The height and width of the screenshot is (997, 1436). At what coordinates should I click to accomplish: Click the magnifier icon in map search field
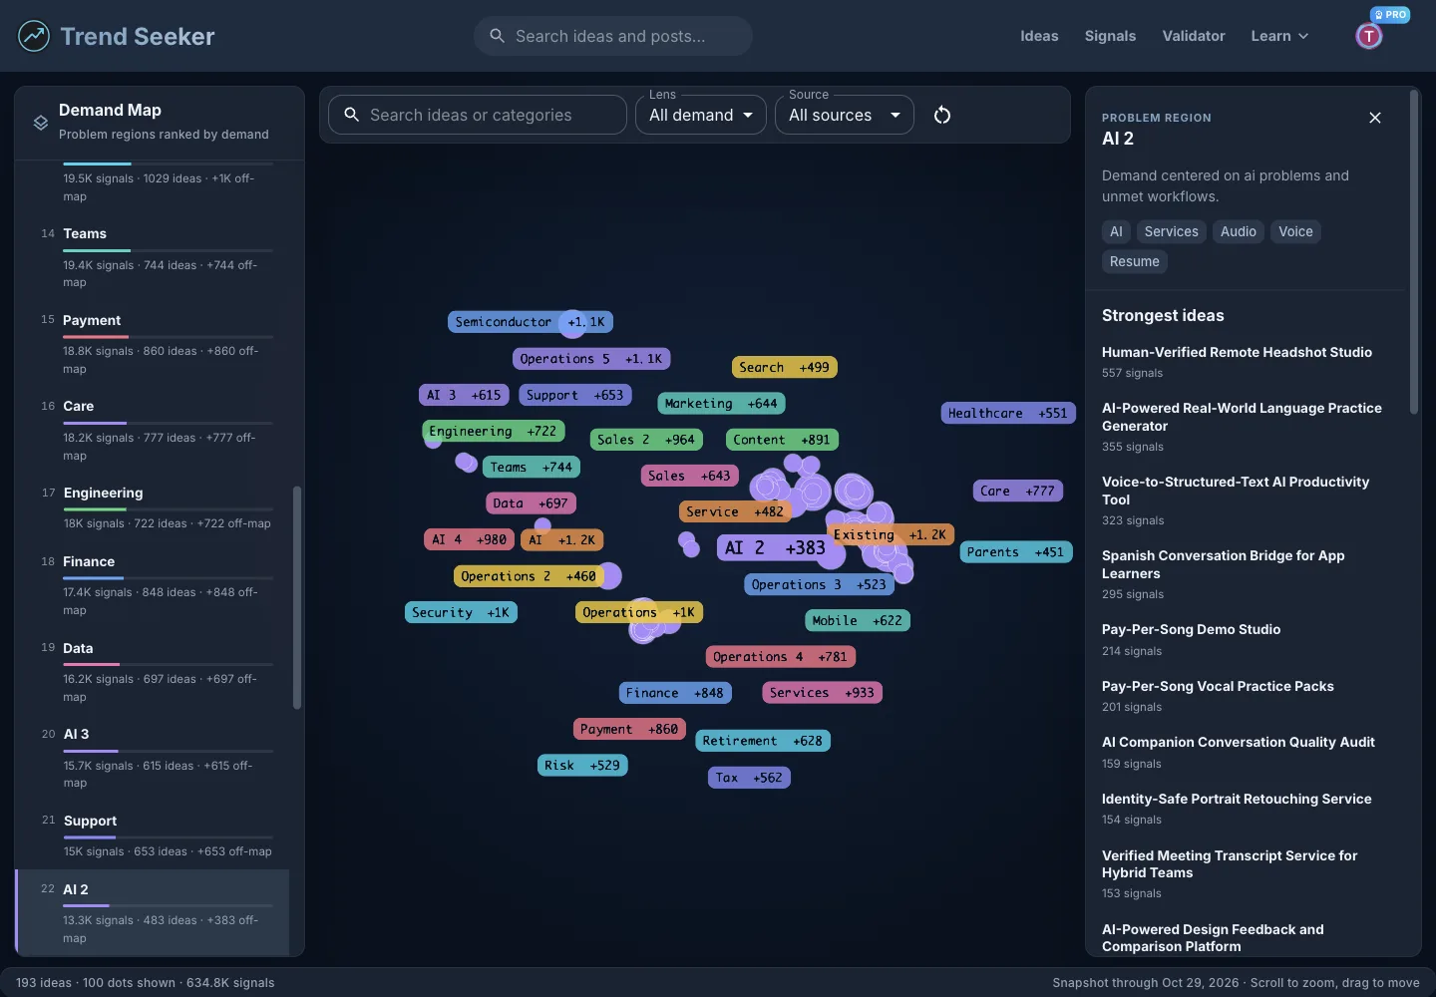tap(352, 115)
